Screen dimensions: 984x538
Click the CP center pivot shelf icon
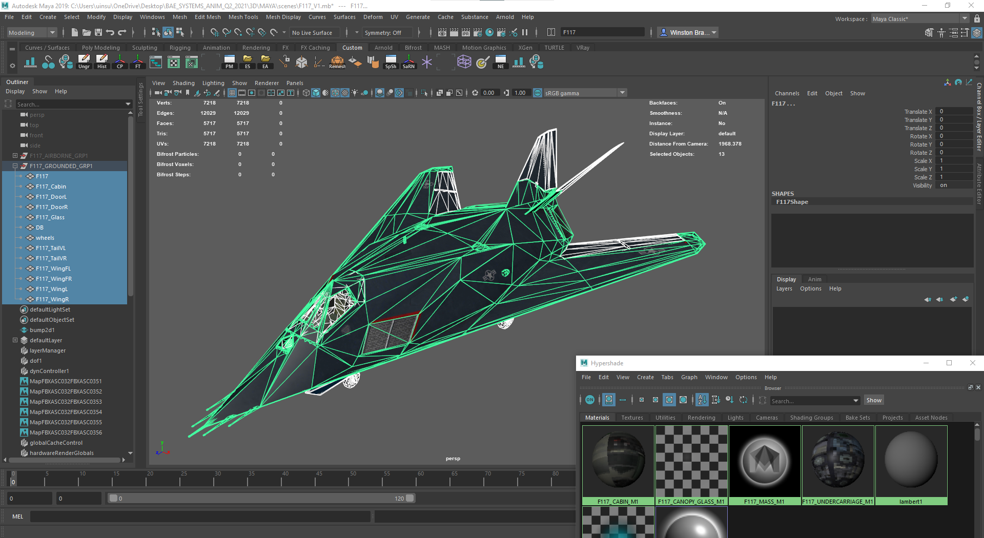point(120,62)
